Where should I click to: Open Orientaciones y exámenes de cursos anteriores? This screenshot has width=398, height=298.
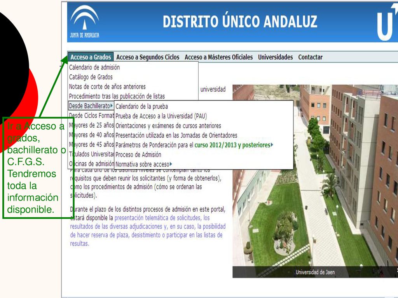pos(168,126)
